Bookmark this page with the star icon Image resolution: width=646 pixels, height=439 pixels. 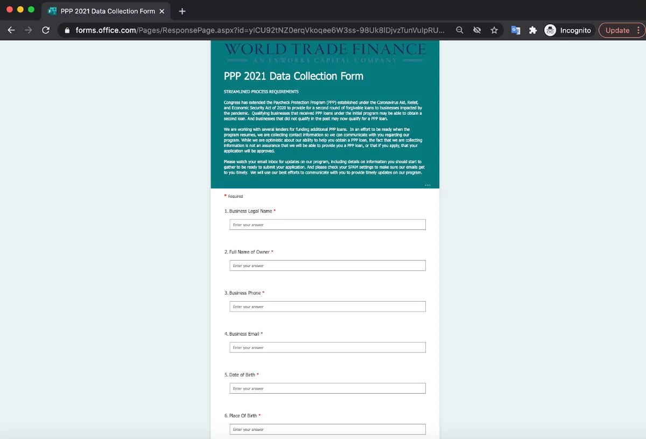coord(494,30)
